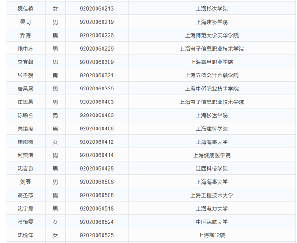Select ID number 92020060506
Screen dimensions: 297x243
(x=97, y=182)
